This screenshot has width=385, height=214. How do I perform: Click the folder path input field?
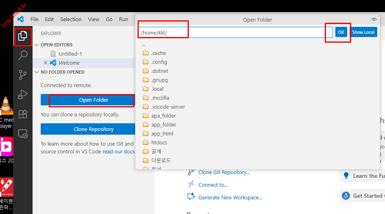click(235, 32)
